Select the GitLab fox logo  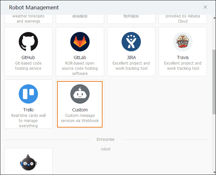[80, 42]
